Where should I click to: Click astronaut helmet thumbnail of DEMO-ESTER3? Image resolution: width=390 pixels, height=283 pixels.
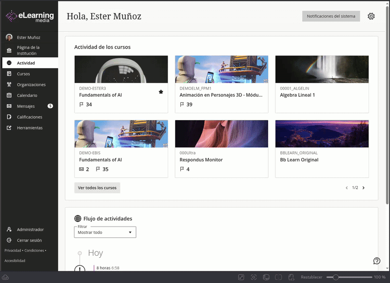[121, 69]
